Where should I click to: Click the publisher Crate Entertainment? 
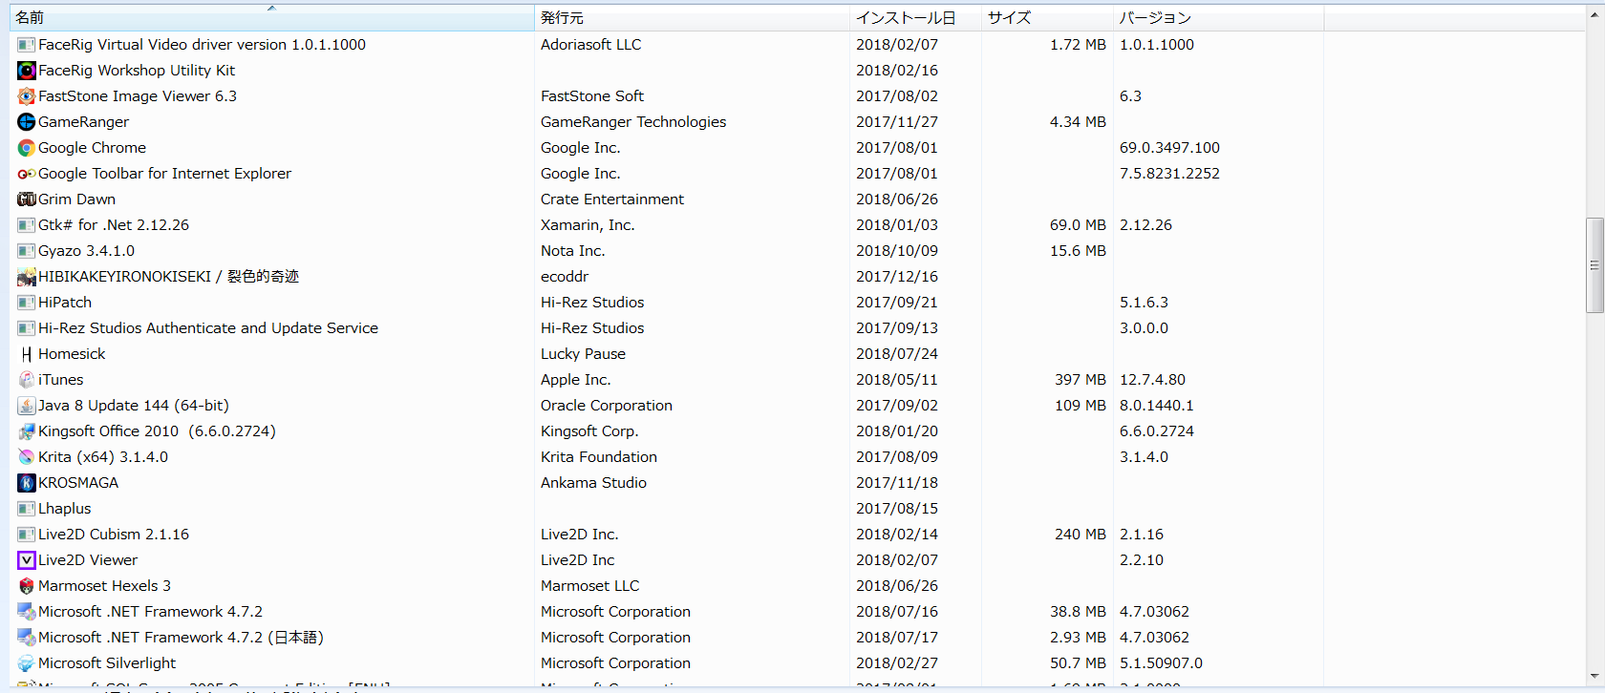[612, 199]
